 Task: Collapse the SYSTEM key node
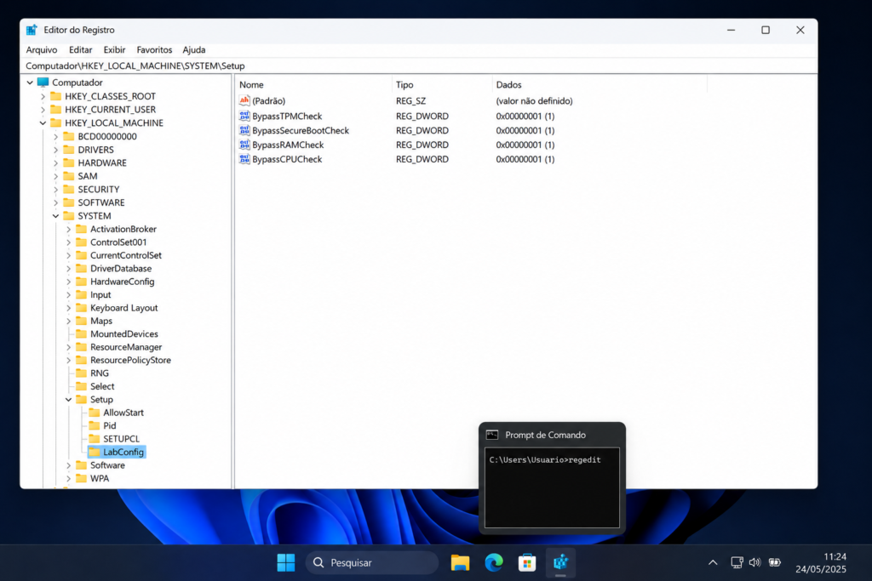(55, 216)
